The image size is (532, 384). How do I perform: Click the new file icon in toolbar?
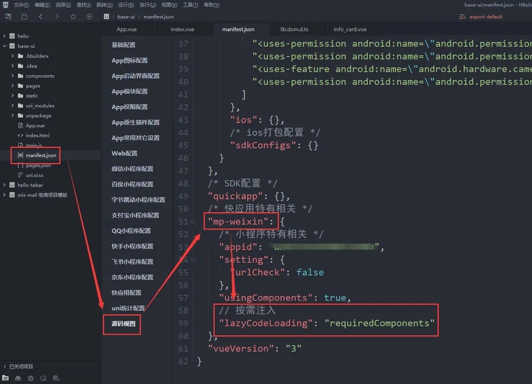(8, 17)
